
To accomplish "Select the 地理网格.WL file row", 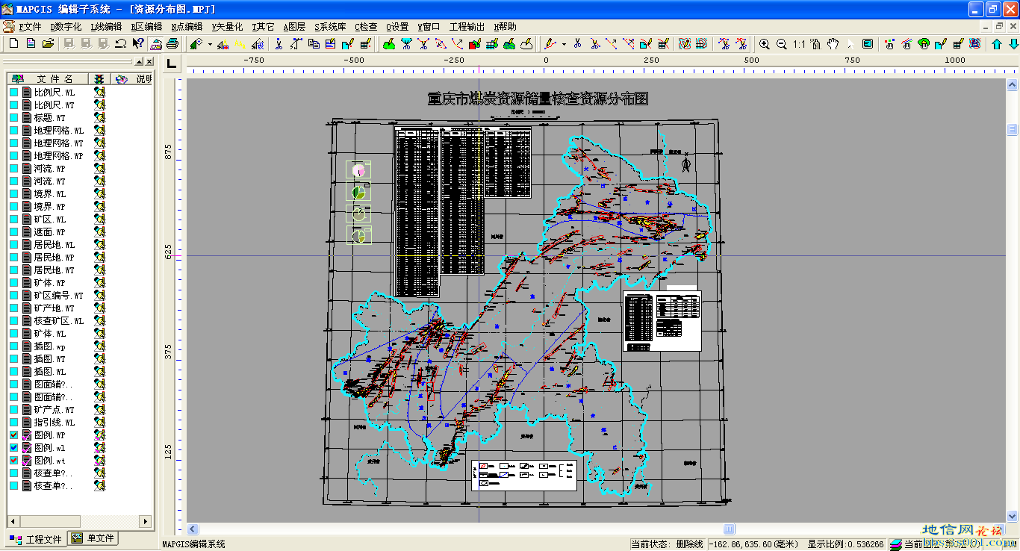I will [x=58, y=130].
